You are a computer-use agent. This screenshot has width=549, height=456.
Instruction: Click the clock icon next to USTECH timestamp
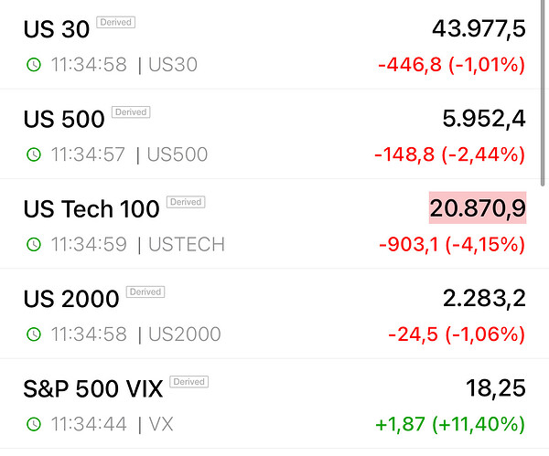click(x=34, y=244)
